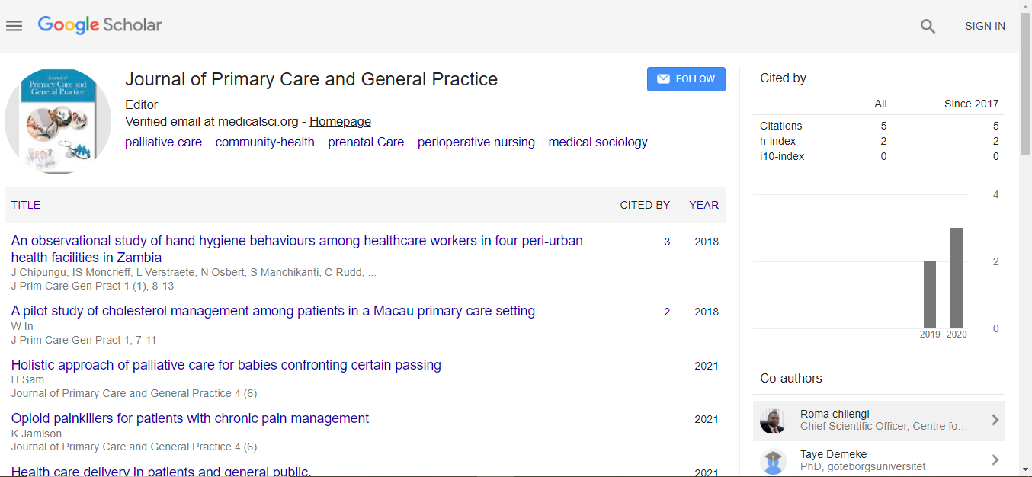The image size is (1032, 477).
Task: Click the Google Scholar logo
Action: pos(100,25)
